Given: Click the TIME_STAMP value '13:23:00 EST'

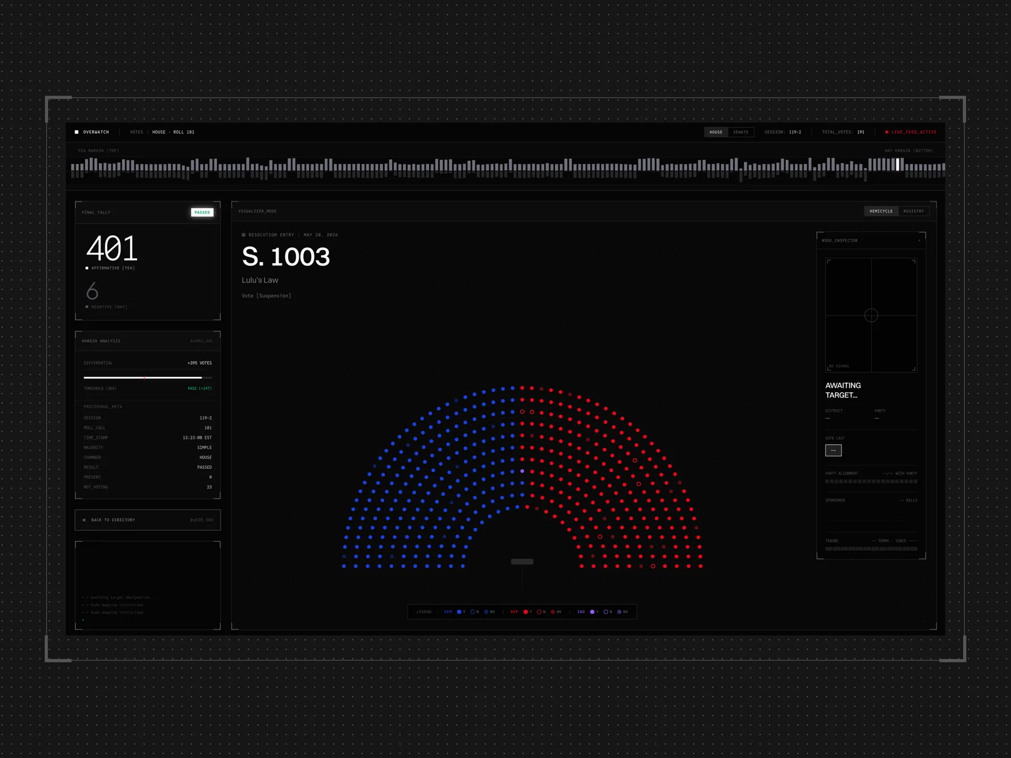Looking at the screenshot, I should tap(197, 437).
